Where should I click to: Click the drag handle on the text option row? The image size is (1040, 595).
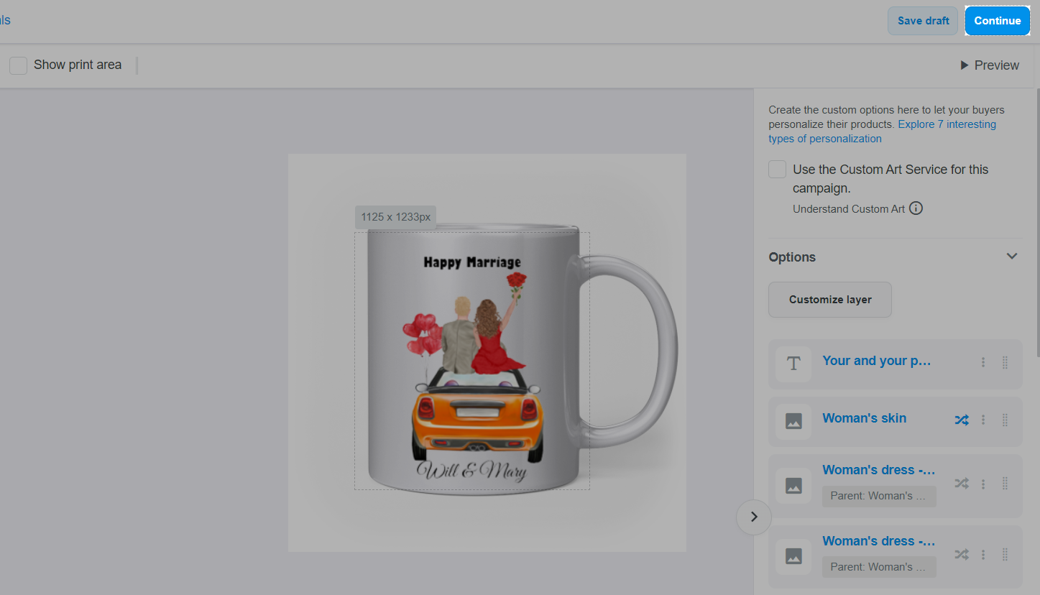pyautogui.click(x=1005, y=363)
